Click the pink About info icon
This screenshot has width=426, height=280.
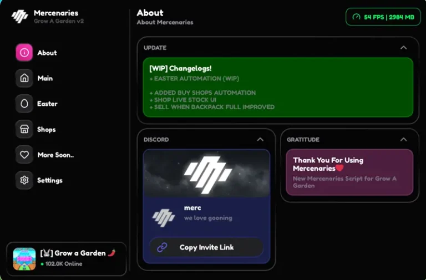[24, 53]
